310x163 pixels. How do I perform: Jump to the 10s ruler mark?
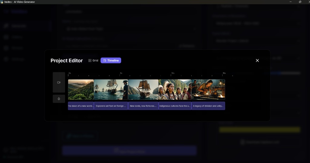click(173, 73)
